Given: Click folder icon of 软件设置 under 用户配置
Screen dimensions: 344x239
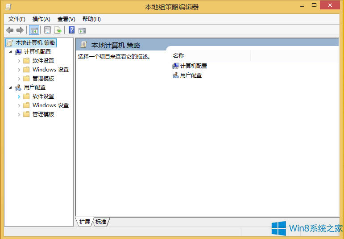Looking at the screenshot, I should tap(26, 96).
